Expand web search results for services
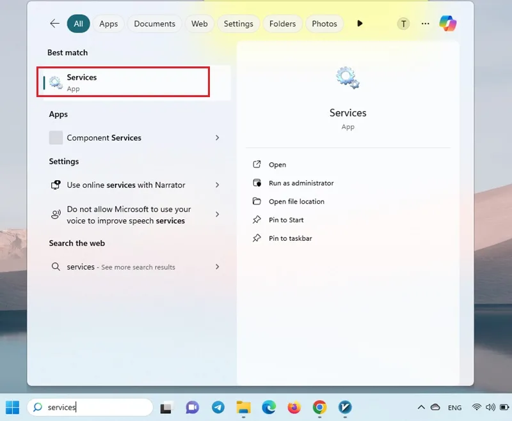This screenshot has width=512, height=421. pos(217,267)
